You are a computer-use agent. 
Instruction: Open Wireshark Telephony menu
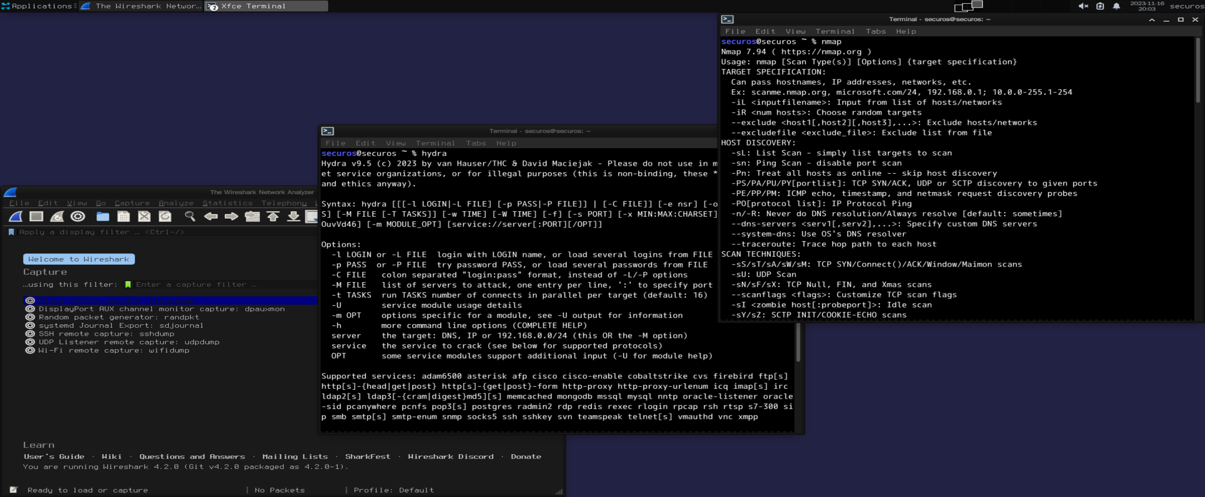point(284,203)
